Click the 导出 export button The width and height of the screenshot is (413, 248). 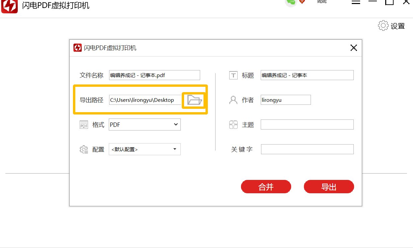pos(329,187)
